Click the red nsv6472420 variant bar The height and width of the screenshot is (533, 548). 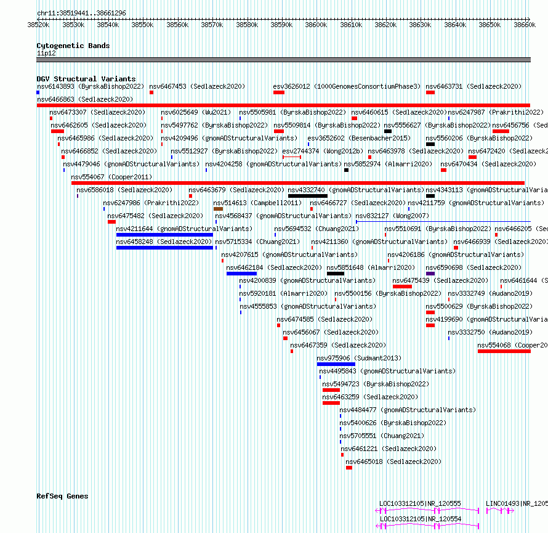472,157
